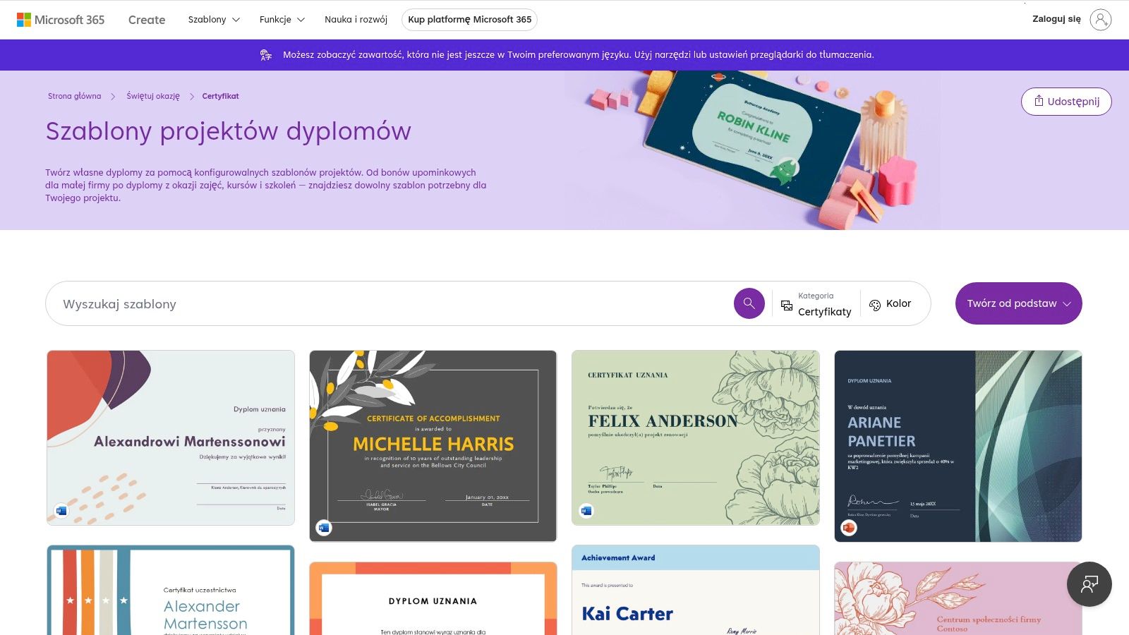Expand the Funkcje dropdown menu
Screen dimensions: 1129x635
(x=282, y=20)
